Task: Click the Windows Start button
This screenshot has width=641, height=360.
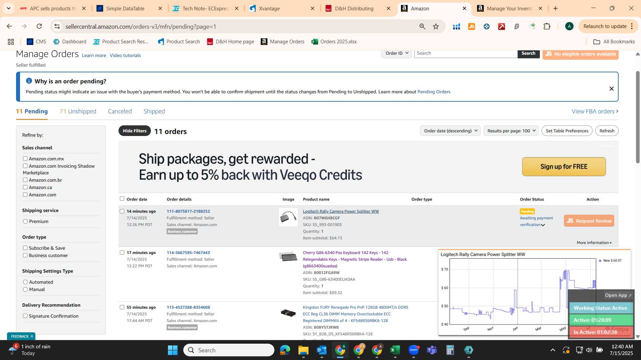Action: (173, 350)
